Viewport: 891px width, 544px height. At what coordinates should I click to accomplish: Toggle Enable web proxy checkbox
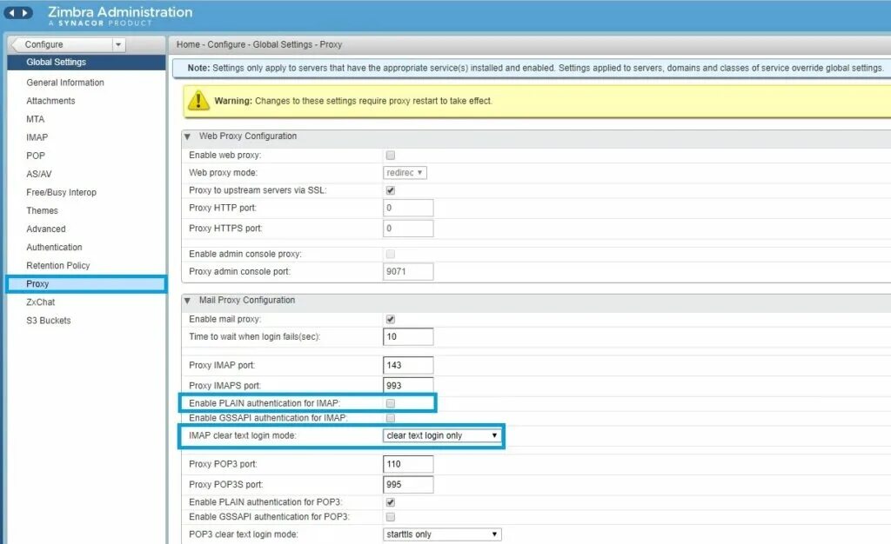pyautogui.click(x=391, y=155)
